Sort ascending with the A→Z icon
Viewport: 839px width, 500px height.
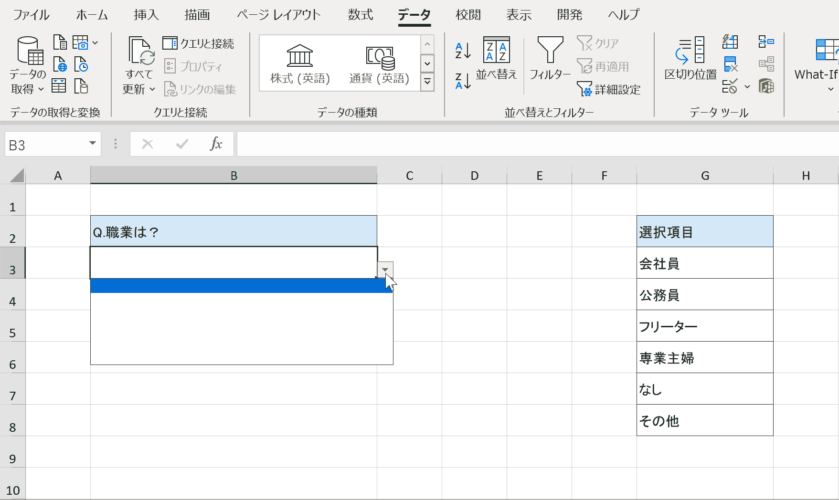tap(463, 51)
